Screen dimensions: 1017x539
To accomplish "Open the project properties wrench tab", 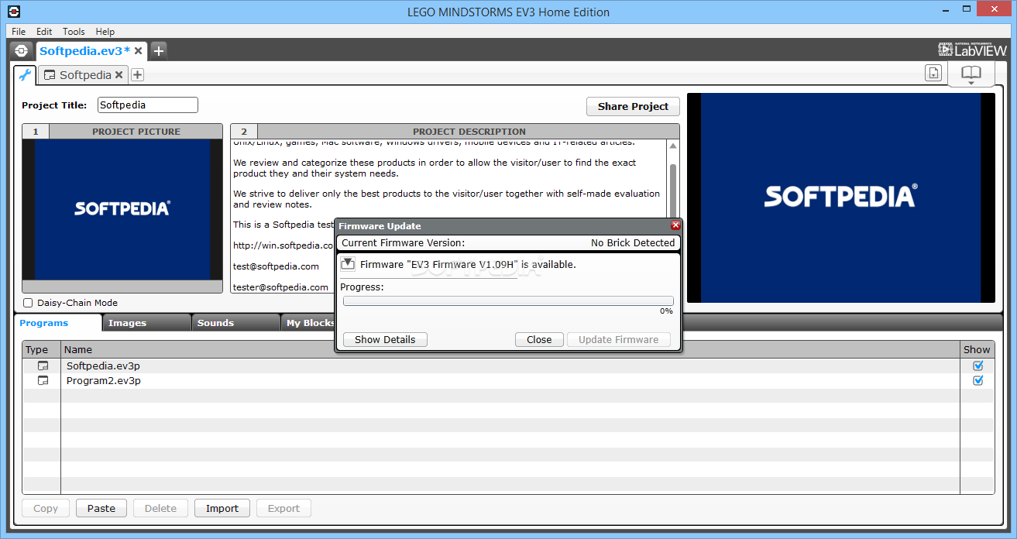I will [25, 75].
